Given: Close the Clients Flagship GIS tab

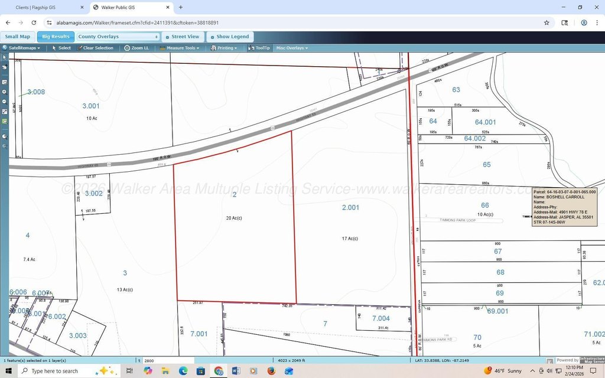Looking at the screenshot, I should pyautogui.click(x=82, y=7).
